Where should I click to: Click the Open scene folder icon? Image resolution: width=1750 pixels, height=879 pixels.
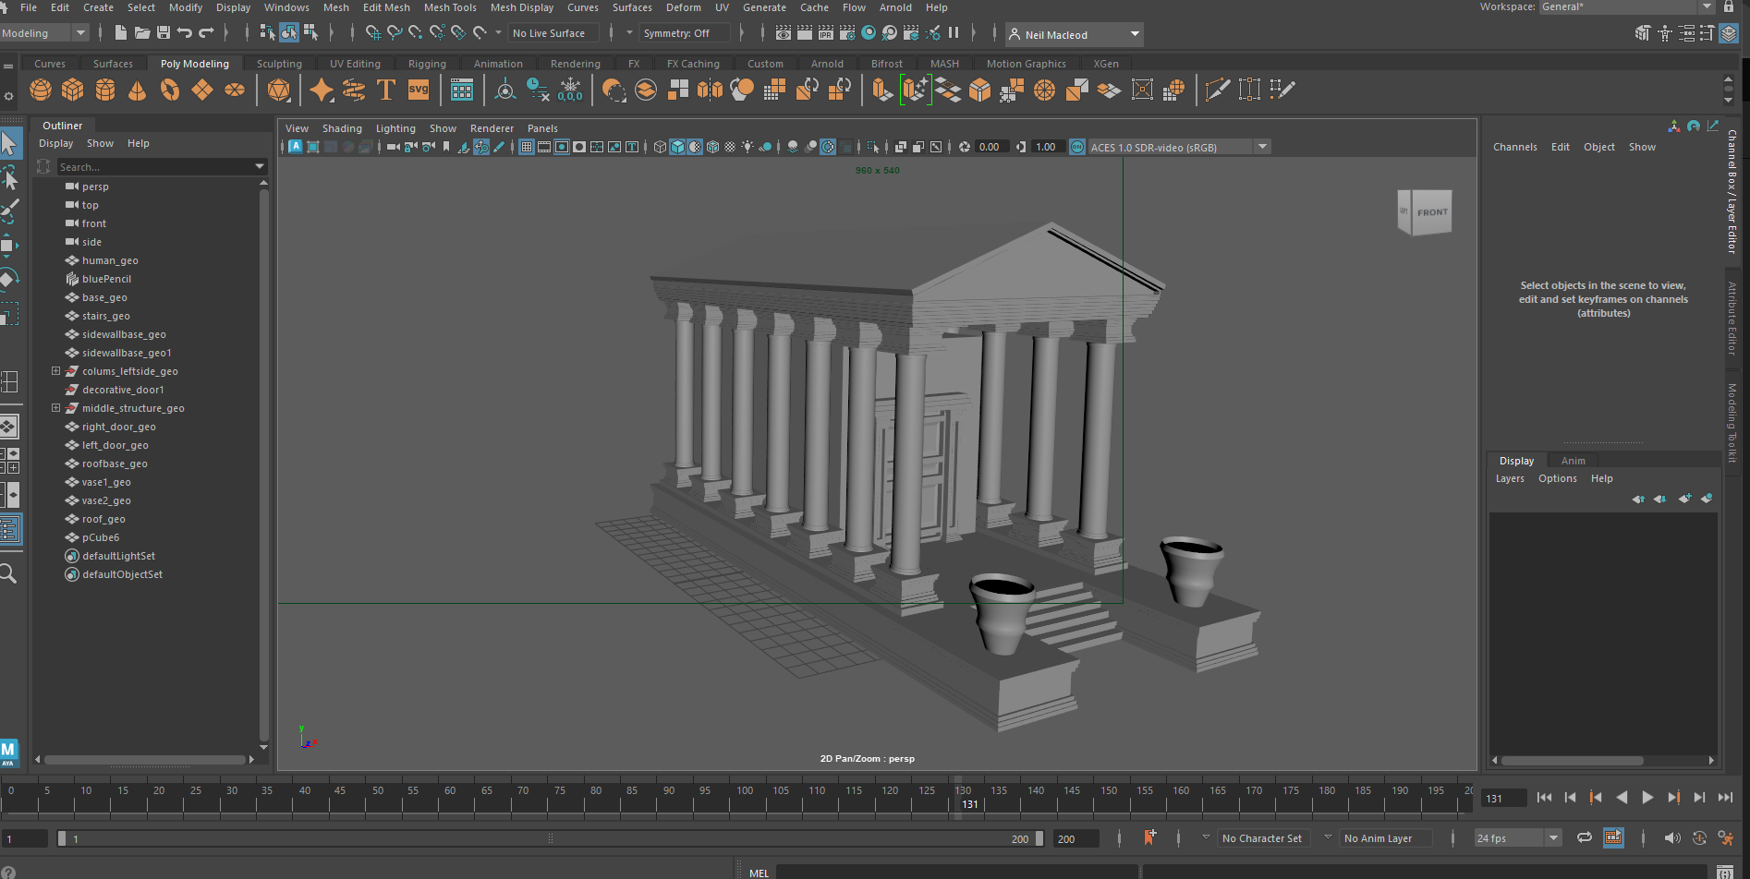[x=142, y=33]
